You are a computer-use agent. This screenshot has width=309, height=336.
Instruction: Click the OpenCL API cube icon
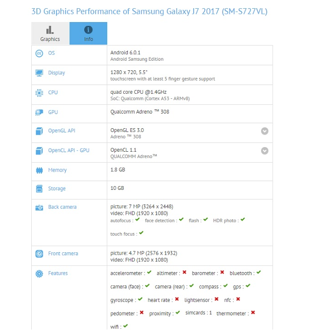coord(39,151)
